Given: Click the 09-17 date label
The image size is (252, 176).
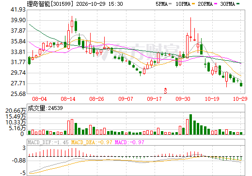Looking at the screenshot, I should coord(154,99).
